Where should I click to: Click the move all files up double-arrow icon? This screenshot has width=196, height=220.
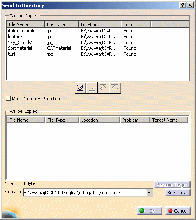pos(104,88)
